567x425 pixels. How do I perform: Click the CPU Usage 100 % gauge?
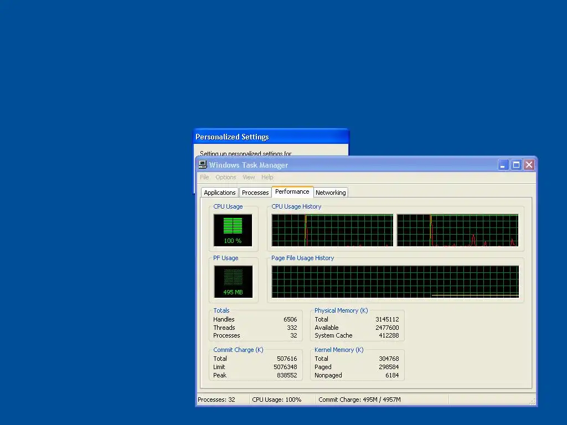[x=233, y=230]
